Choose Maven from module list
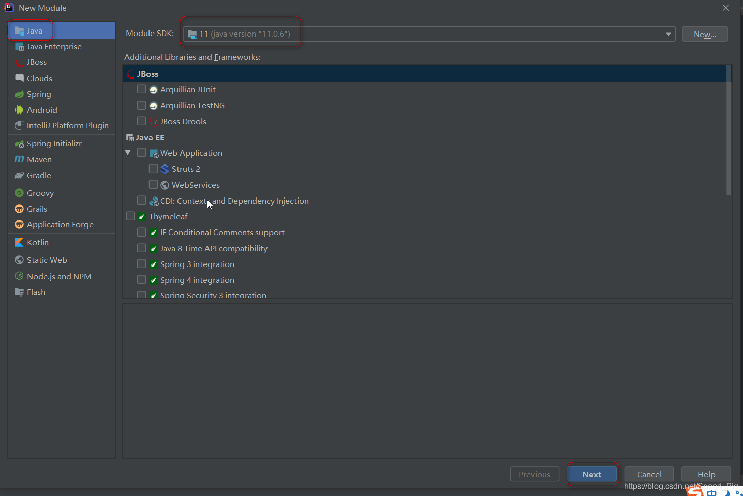The image size is (743, 496). point(62,159)
